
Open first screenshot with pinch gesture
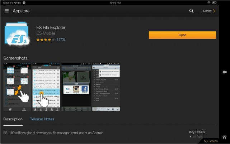pyautogui.click(x=17, y=87)
